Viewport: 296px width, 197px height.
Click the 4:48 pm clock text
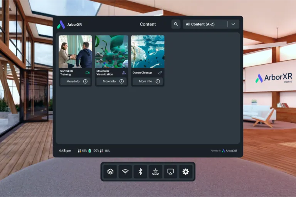coord(65,150)
